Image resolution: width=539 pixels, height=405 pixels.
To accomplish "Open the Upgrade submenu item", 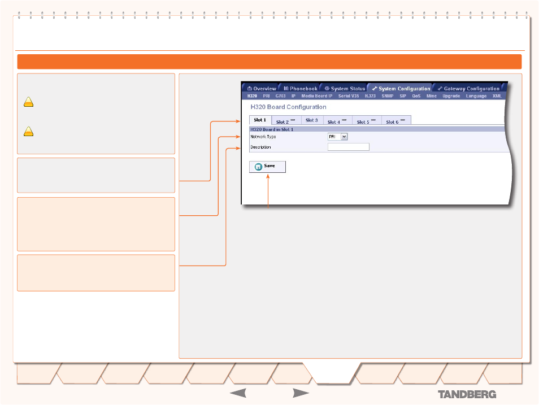I will [x=451, y=96].
